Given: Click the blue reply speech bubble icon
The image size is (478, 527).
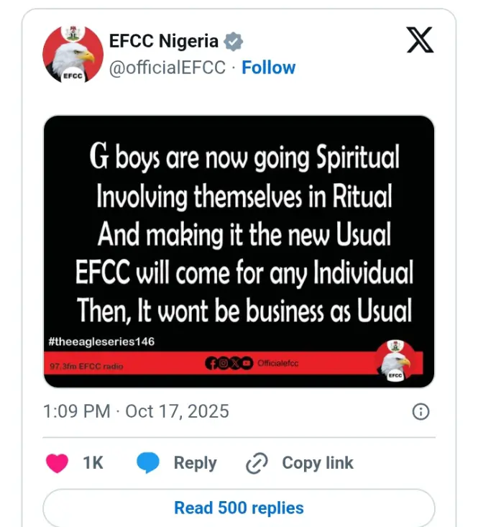Looking at the screenshot, I should pos(148,463).
